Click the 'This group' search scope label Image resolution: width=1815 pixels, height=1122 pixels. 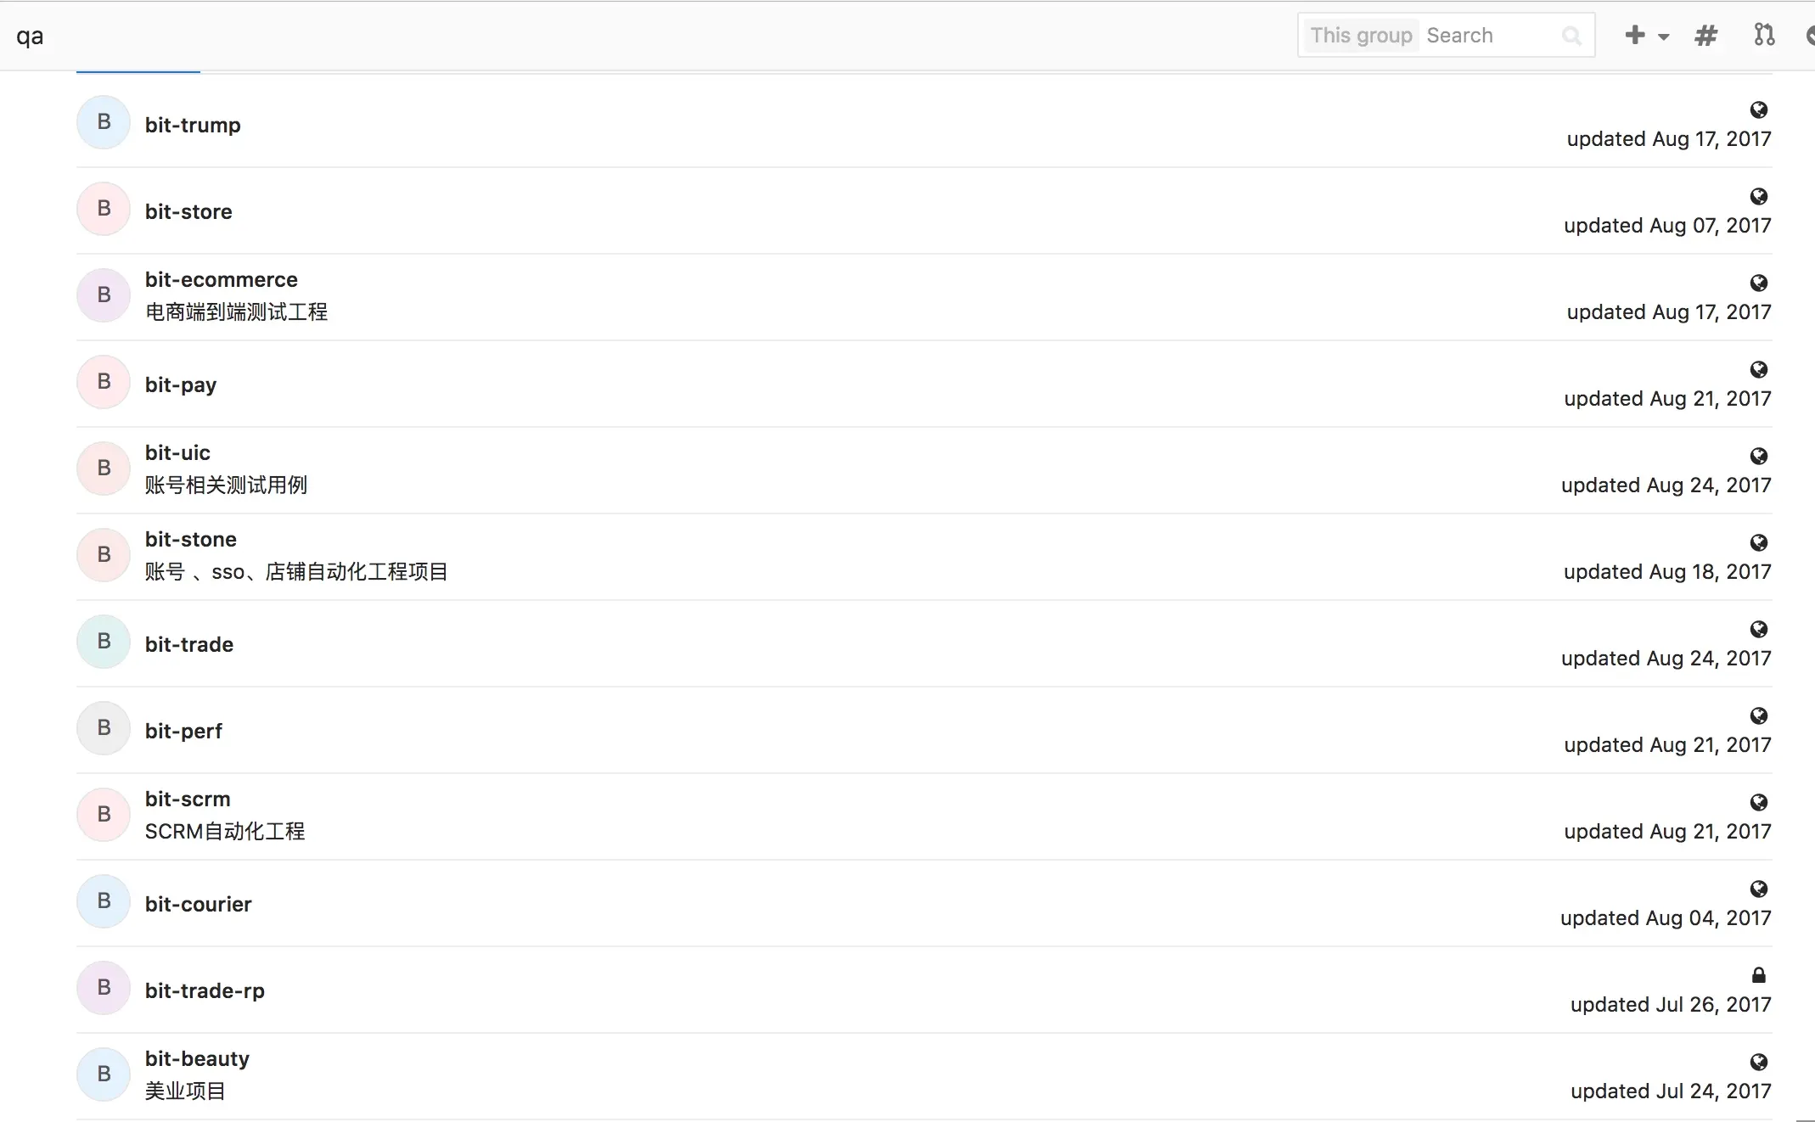[1360, 36]
